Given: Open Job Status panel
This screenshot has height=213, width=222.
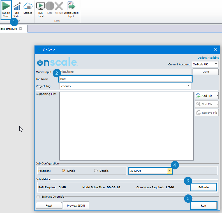Looking at the screenshot, I should [17, 10].
